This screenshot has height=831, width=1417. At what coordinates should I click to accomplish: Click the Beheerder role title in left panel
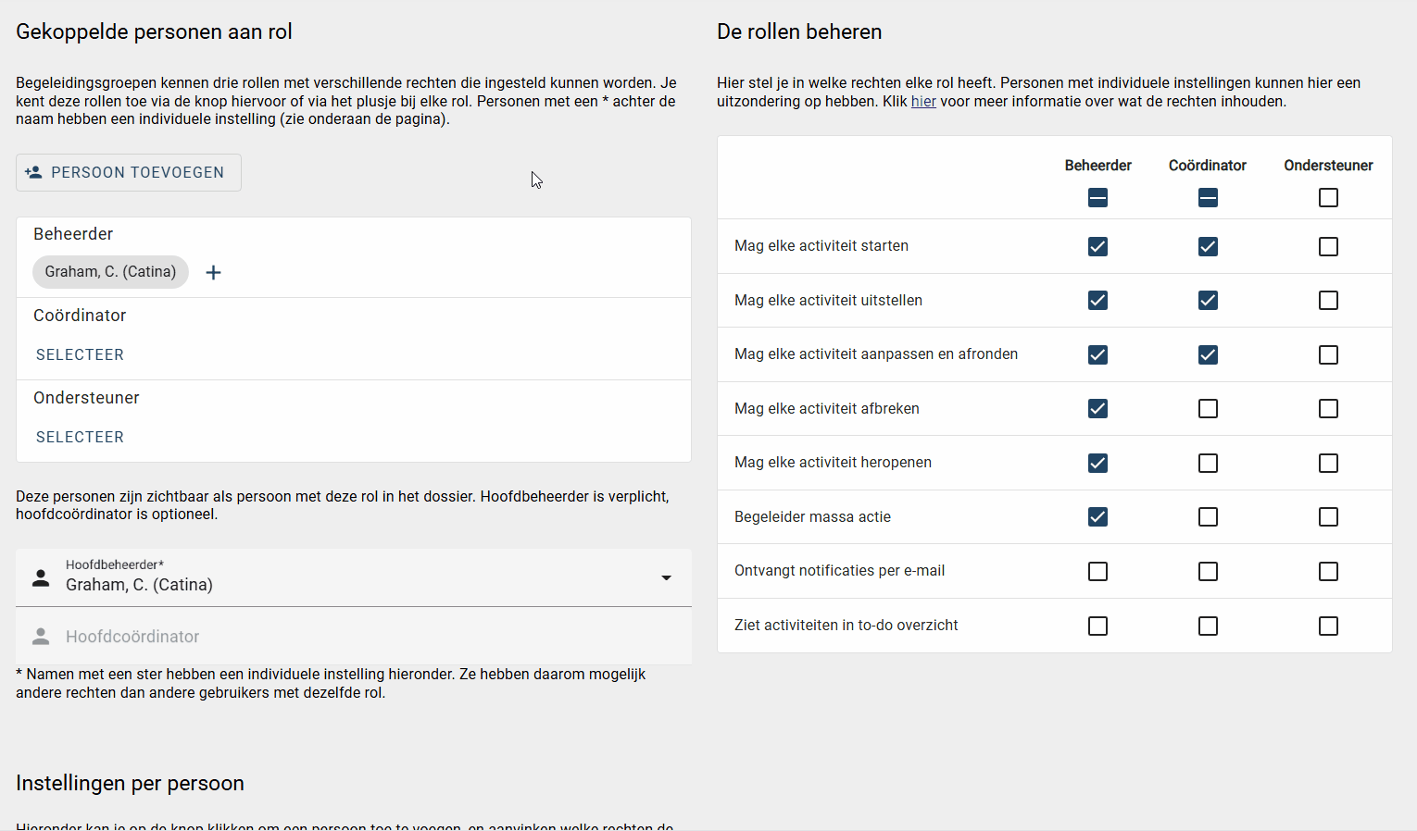[x=73, y=234]
